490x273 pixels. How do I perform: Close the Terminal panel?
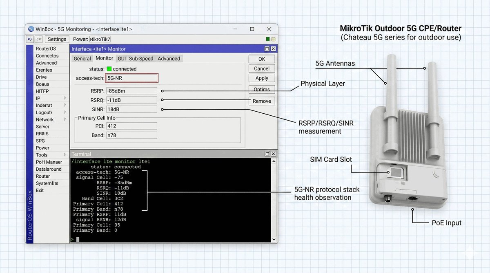273,154
